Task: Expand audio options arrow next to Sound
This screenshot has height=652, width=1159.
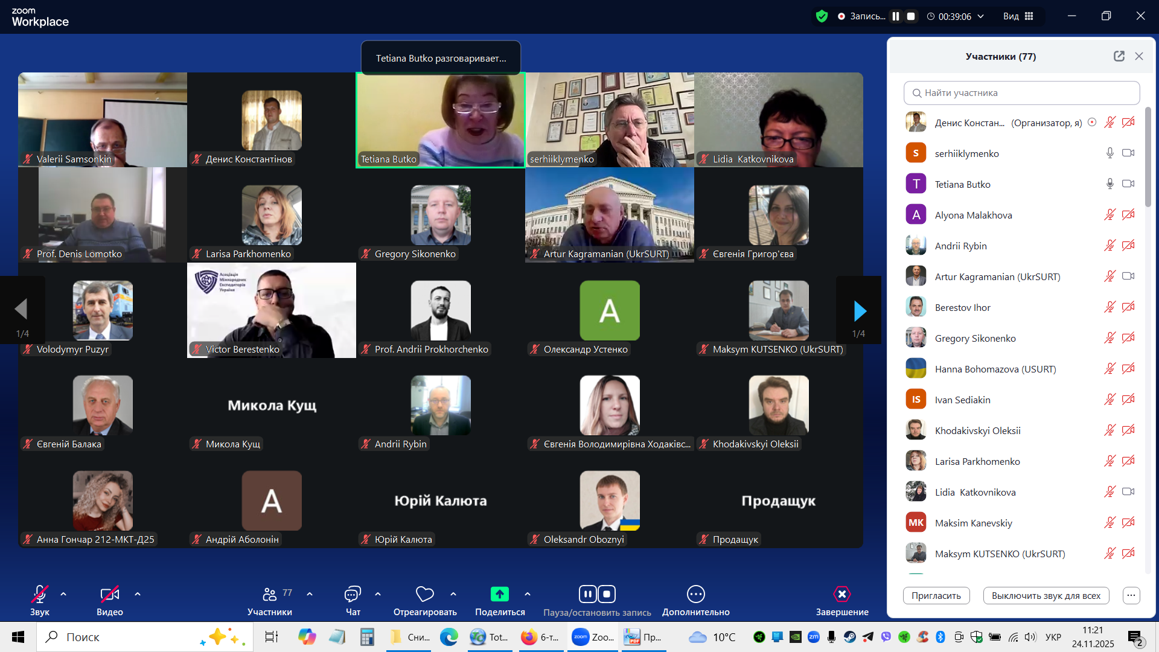Action: coord(63,595)
